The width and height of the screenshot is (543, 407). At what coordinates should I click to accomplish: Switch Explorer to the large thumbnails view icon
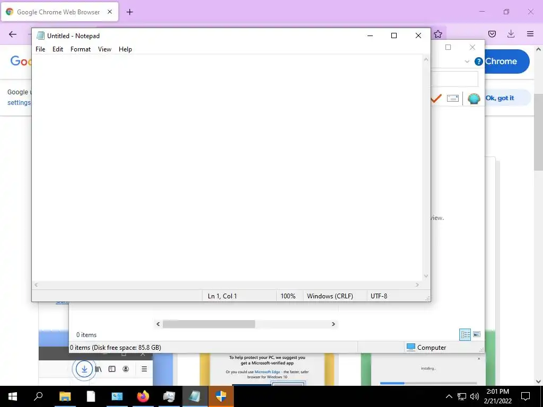pos(477,334)
